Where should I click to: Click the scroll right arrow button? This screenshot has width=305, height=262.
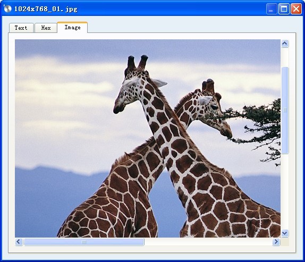(276, 242)
